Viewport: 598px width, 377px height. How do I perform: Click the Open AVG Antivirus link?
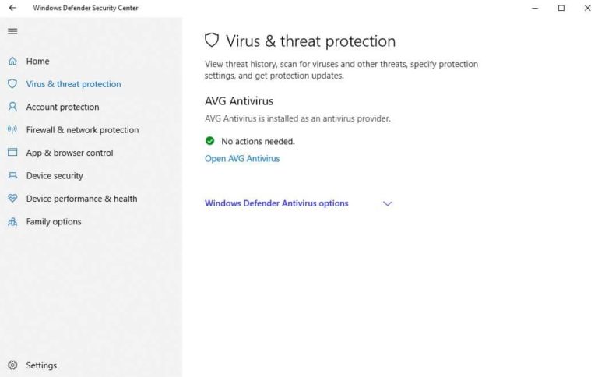(242, 159)
